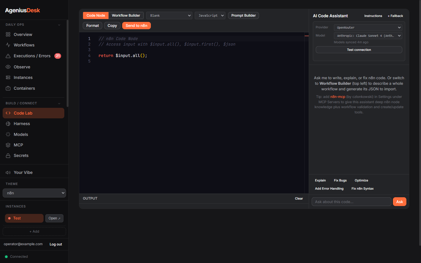The height and width of the screenshot is (263, 421).
Task: Open assistant Instructions
Action: point(373,16)
